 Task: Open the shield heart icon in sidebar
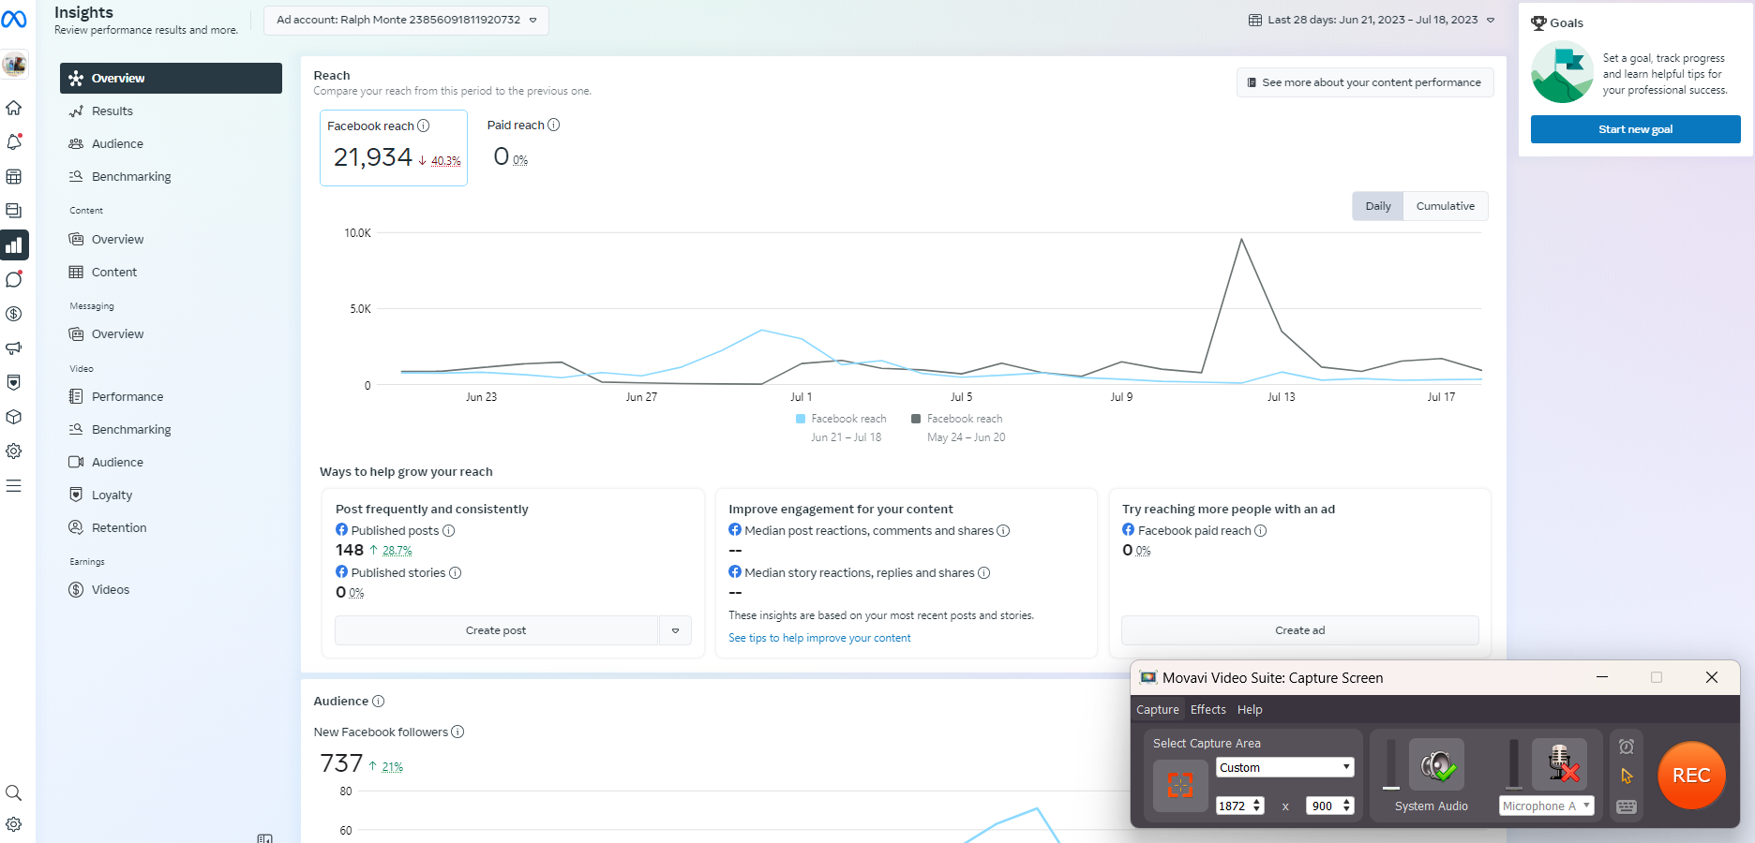(x=14, y=382)
